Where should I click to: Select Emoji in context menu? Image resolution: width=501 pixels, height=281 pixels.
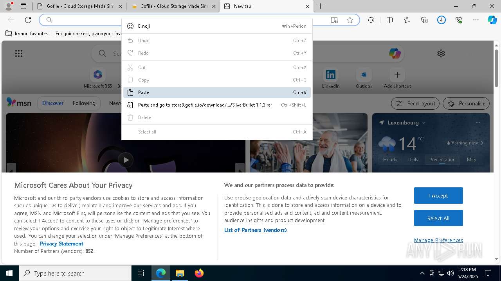point(217,26)
